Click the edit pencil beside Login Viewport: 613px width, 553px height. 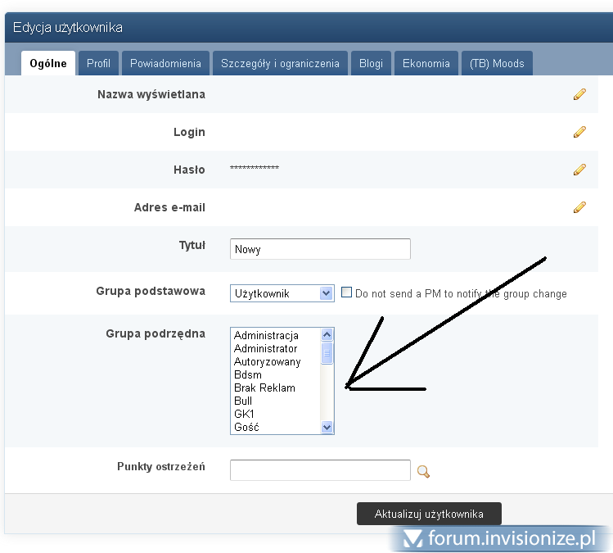tap(579, 132)
